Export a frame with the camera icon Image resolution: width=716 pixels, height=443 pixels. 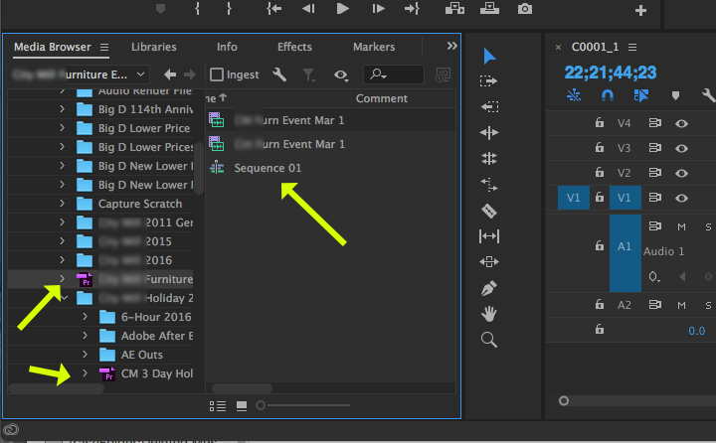(x=525, y=9)
